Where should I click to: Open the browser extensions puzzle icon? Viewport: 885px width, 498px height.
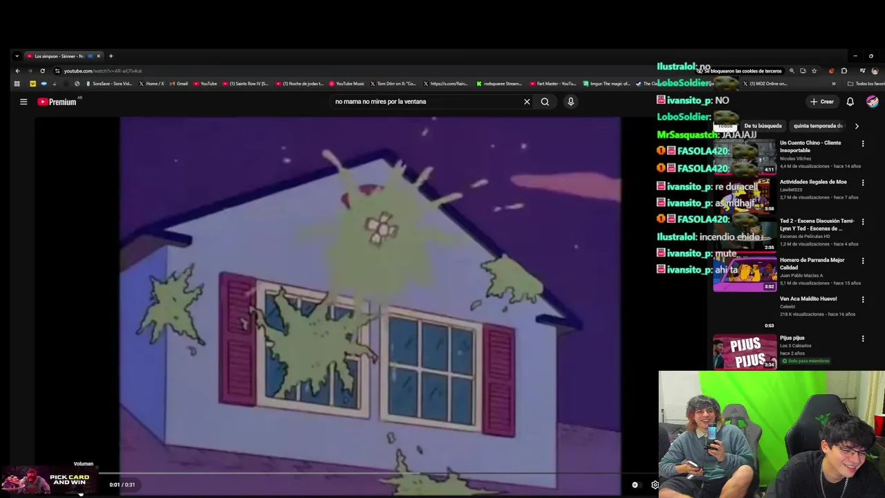[844, 71]
